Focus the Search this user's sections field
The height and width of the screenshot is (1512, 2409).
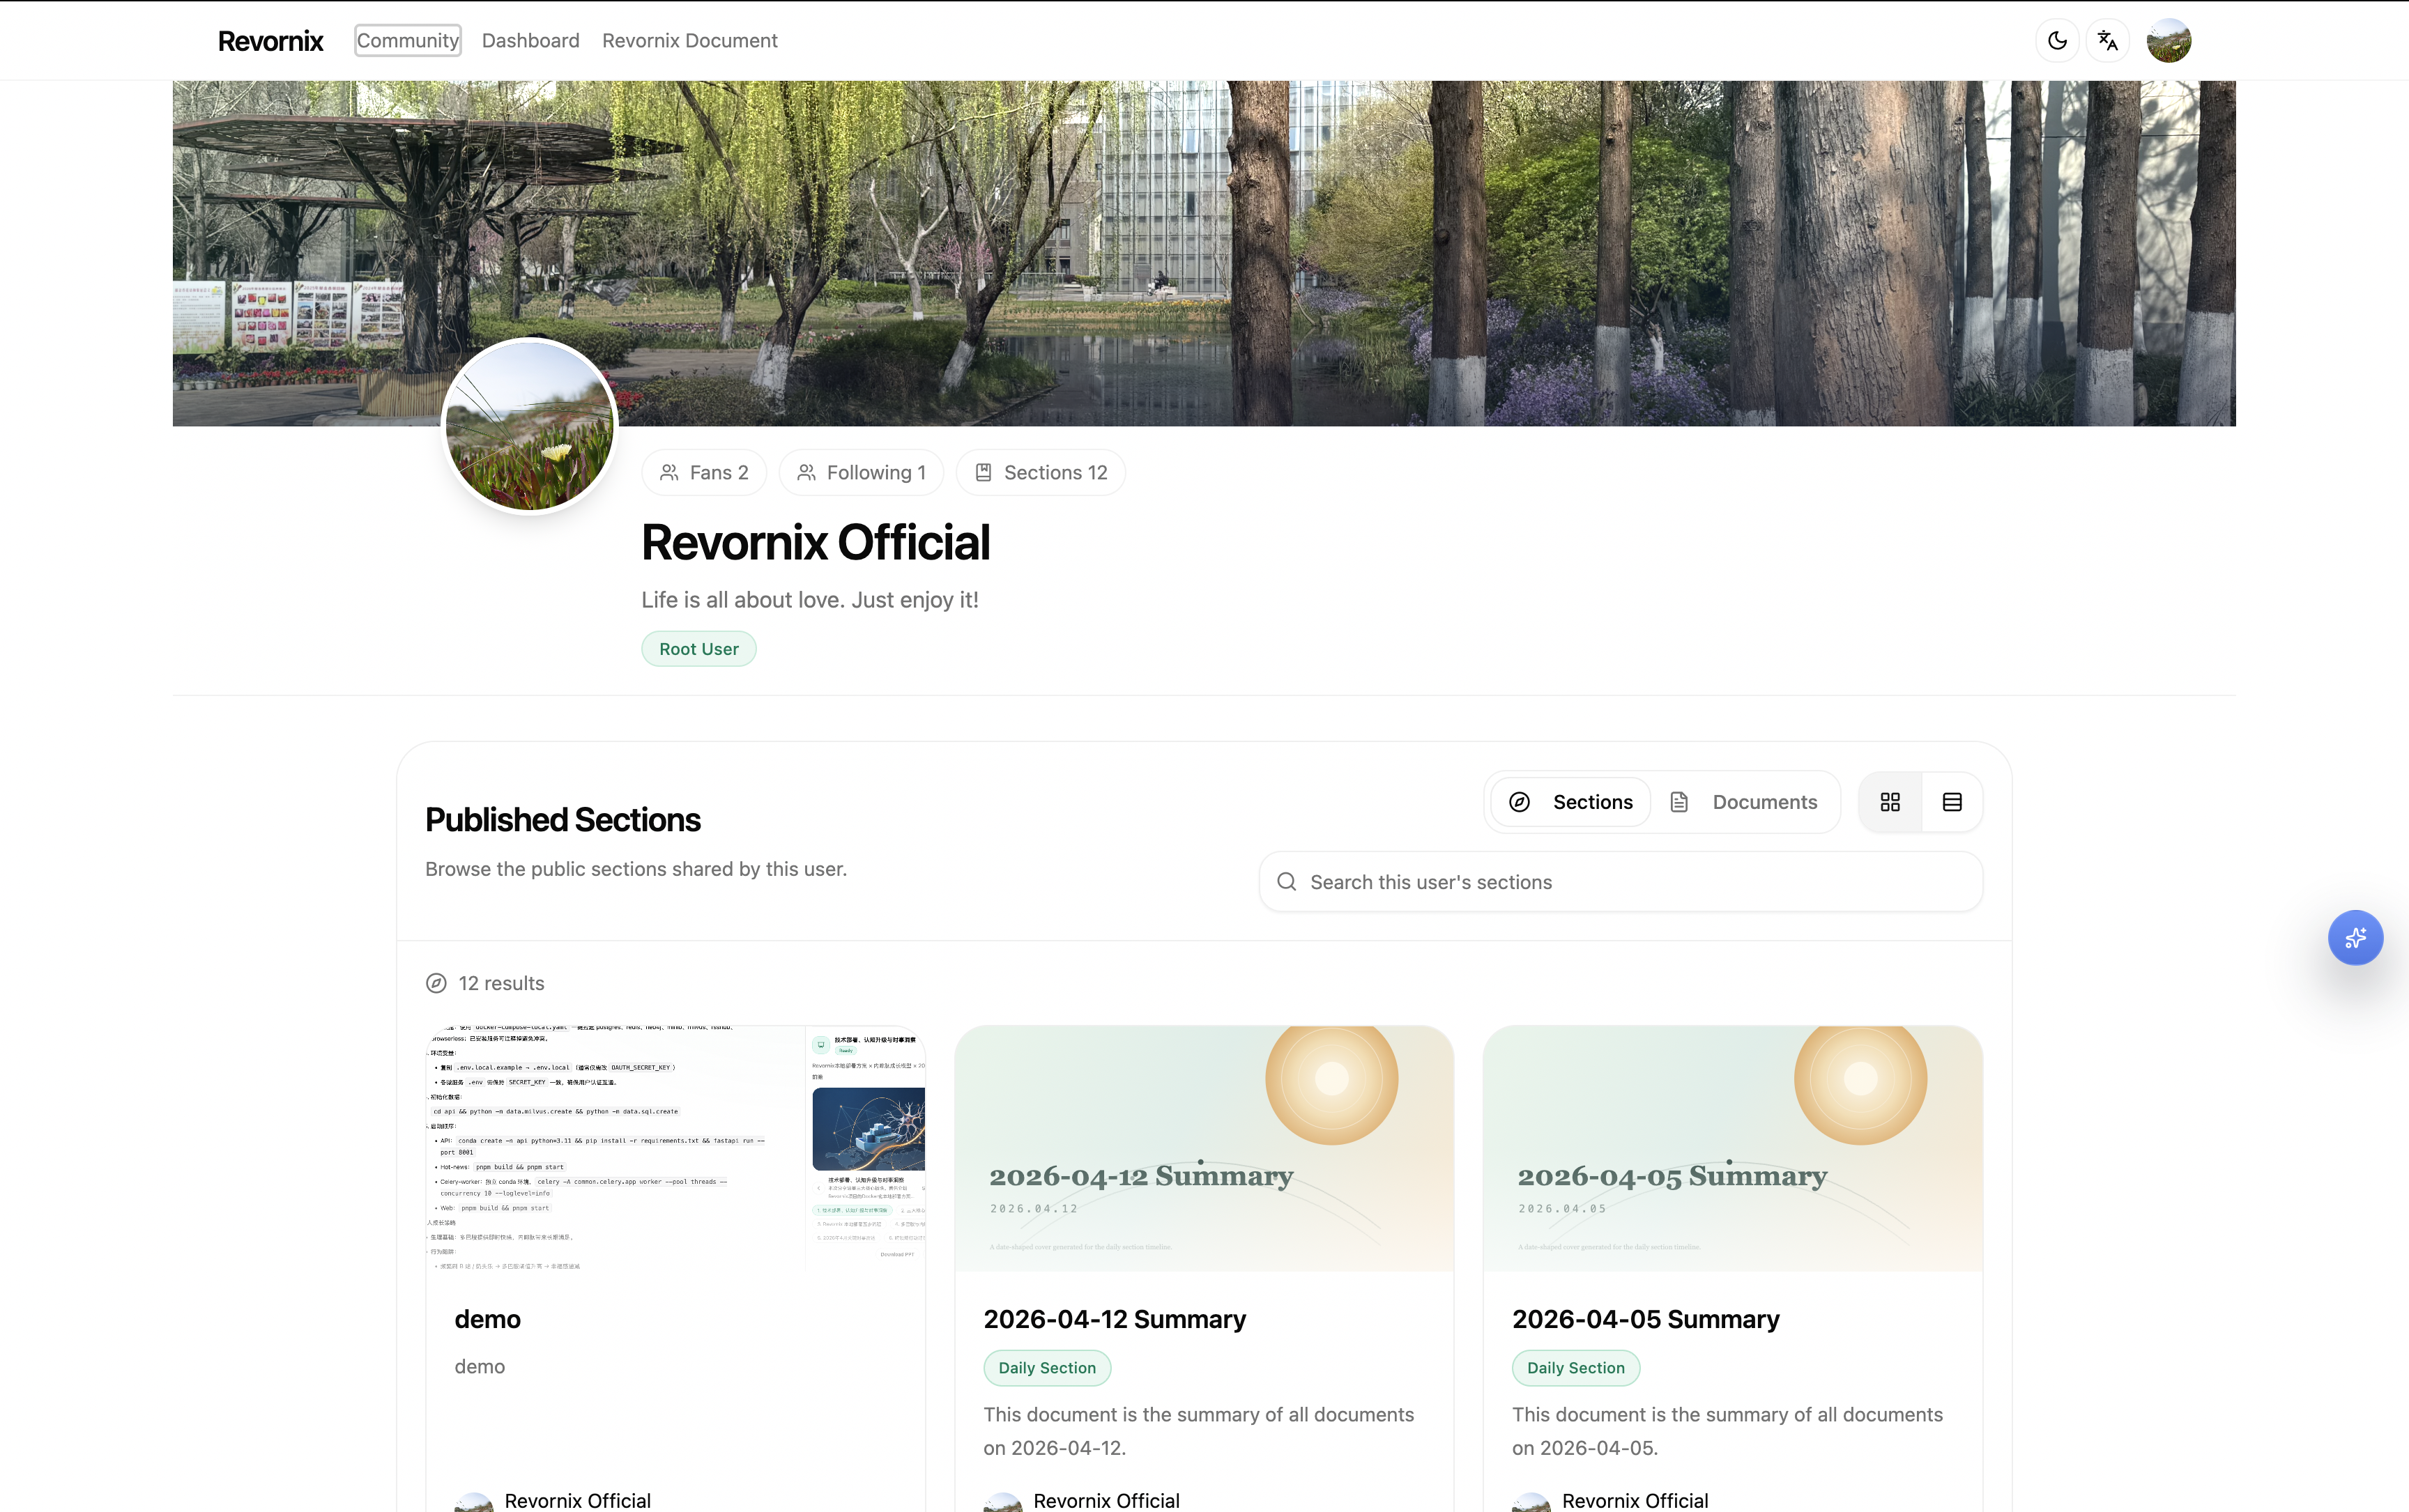[x=1621, y=882]
